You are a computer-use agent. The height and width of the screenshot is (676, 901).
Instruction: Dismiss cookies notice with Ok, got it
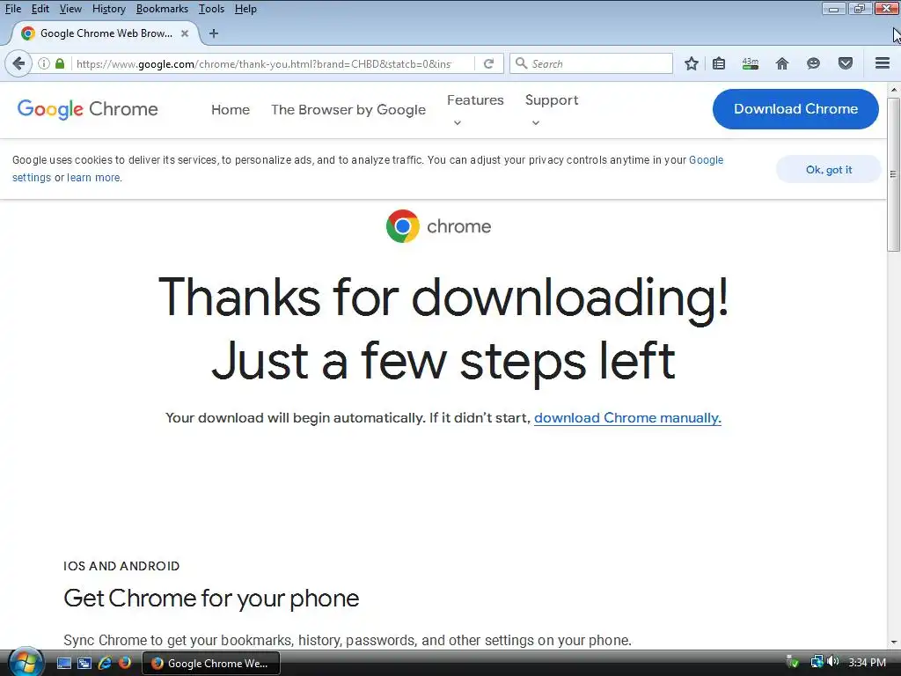click(829, 170)
